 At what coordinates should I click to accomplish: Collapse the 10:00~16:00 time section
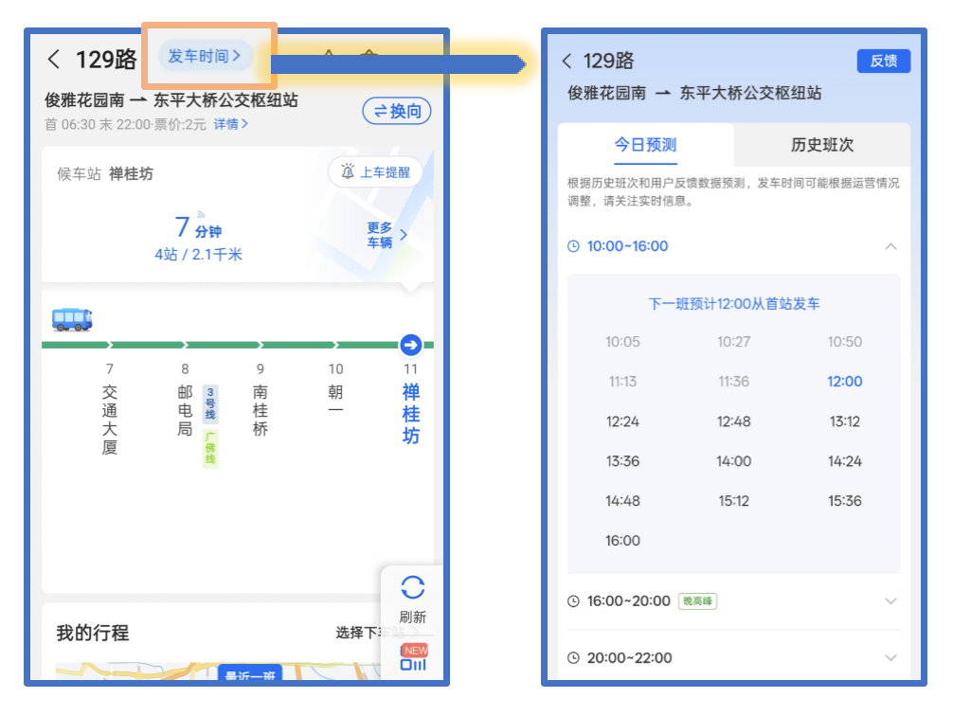click(x=890, y=246)
